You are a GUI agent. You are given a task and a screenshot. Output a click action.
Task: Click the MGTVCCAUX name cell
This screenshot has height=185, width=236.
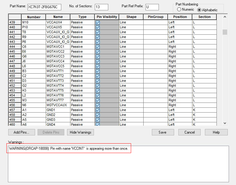(x=58, y=105)
